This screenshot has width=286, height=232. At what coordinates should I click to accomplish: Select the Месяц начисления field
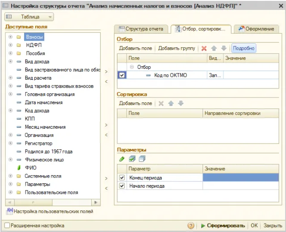45,127
